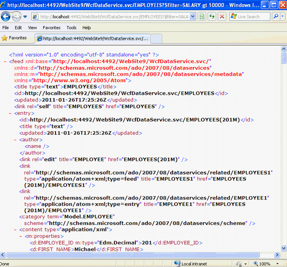This screenshot has width=287, height=267.
Task: Click the Forward navigation arrow
Action: 16,17
